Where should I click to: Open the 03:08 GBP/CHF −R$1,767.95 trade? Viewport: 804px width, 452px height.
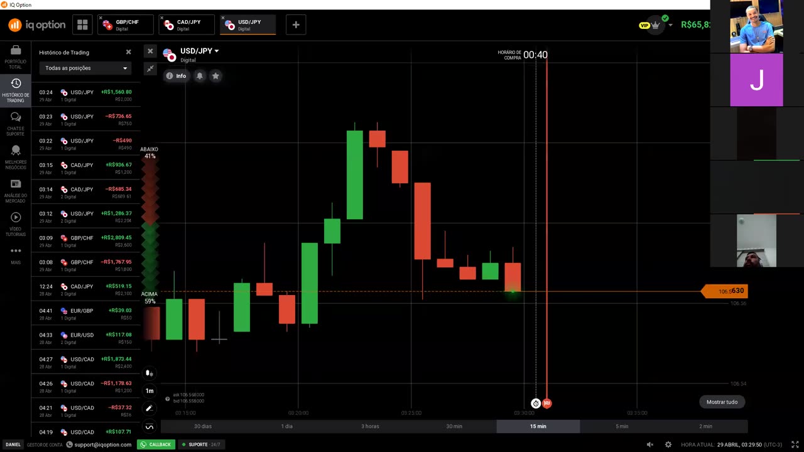click(85, 266)
